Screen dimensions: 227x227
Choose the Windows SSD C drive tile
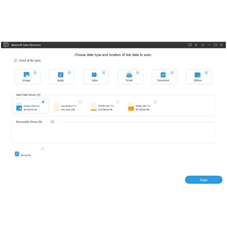[x=31, y=106]
